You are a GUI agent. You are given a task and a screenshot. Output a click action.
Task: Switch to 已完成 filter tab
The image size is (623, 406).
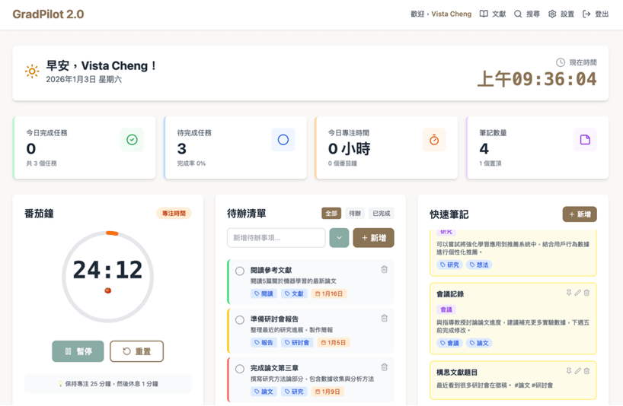[382, 214]
